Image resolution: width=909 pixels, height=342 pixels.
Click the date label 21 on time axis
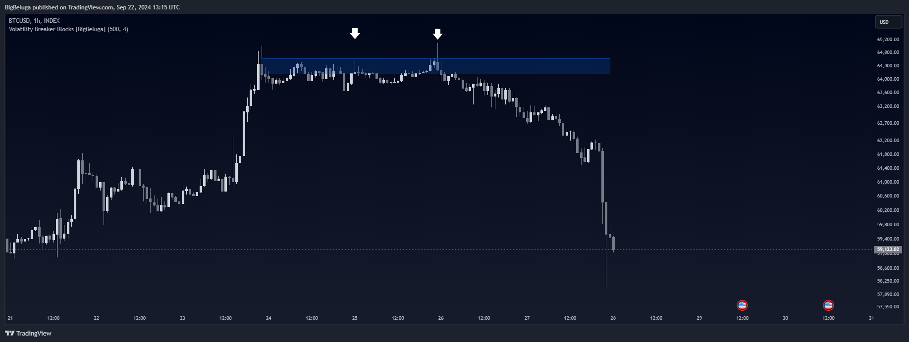(10, 318)
